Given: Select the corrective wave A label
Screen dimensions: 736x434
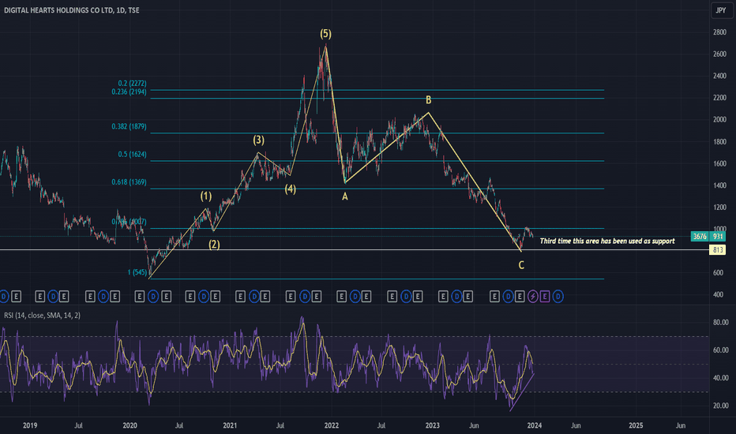Looking at the screenshot, I should click(x=344, y=196).
